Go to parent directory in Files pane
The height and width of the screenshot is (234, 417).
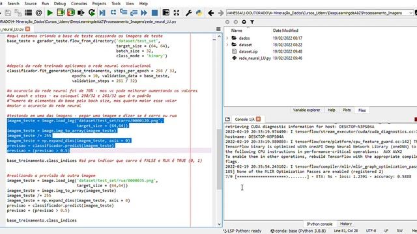244,22
